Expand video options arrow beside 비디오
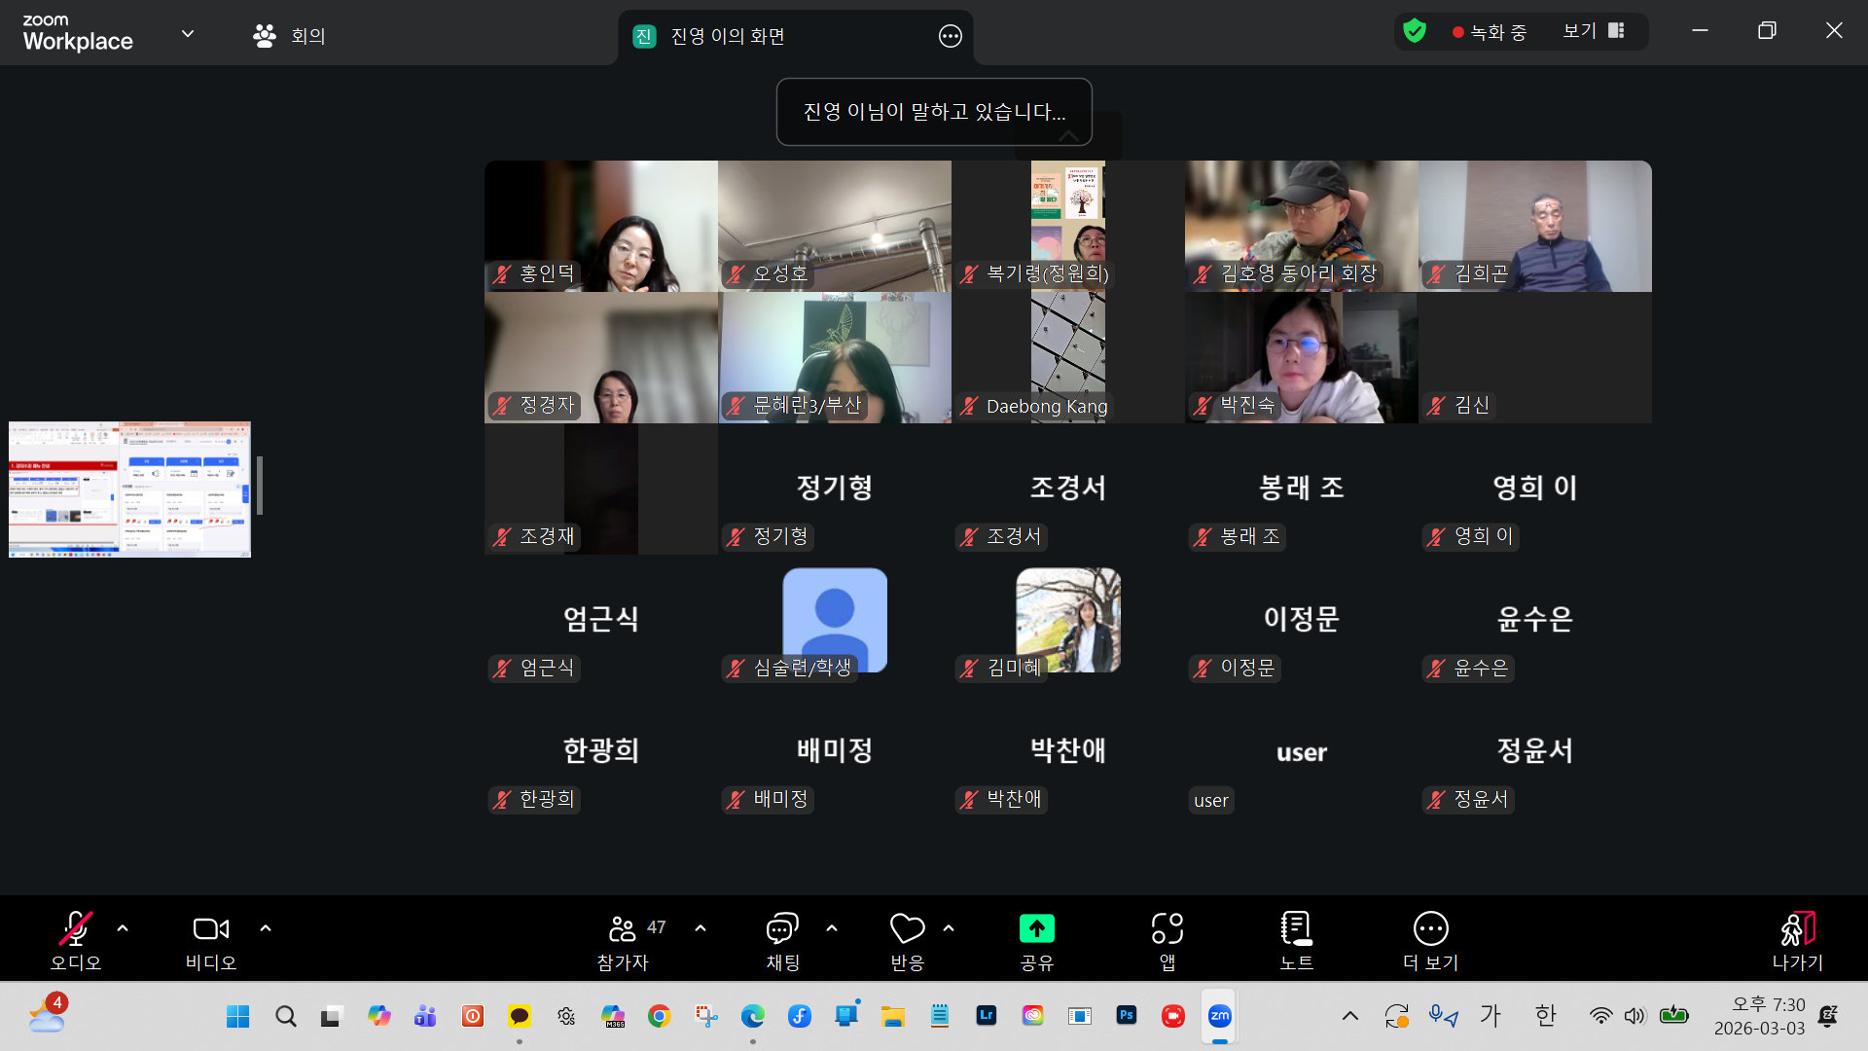The image size is (1868, 1051). click(266, 928)
